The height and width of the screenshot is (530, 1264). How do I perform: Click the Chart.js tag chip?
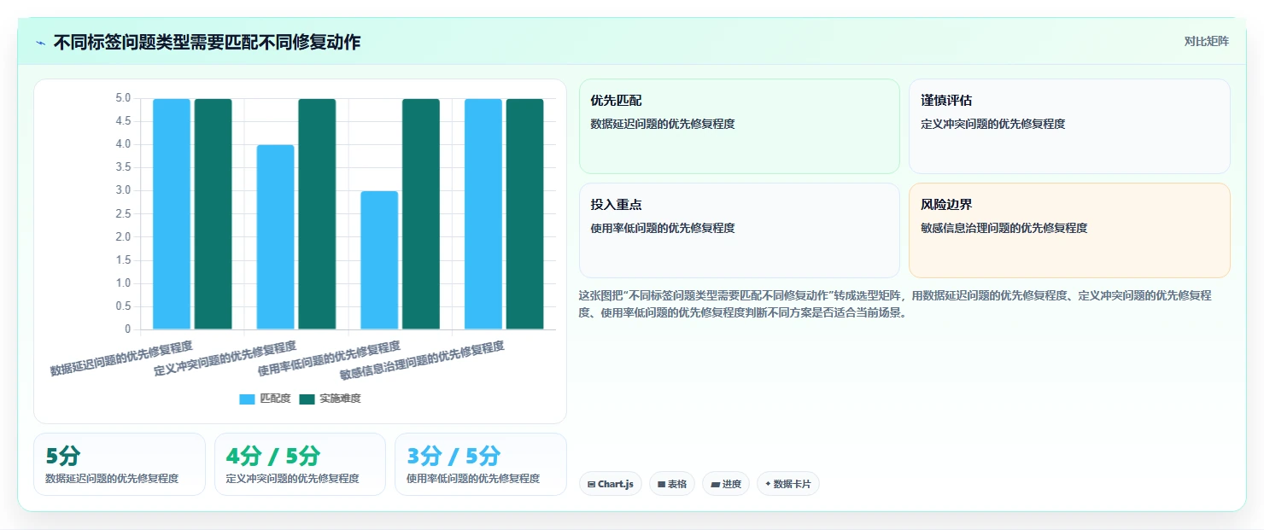[610, 484]
